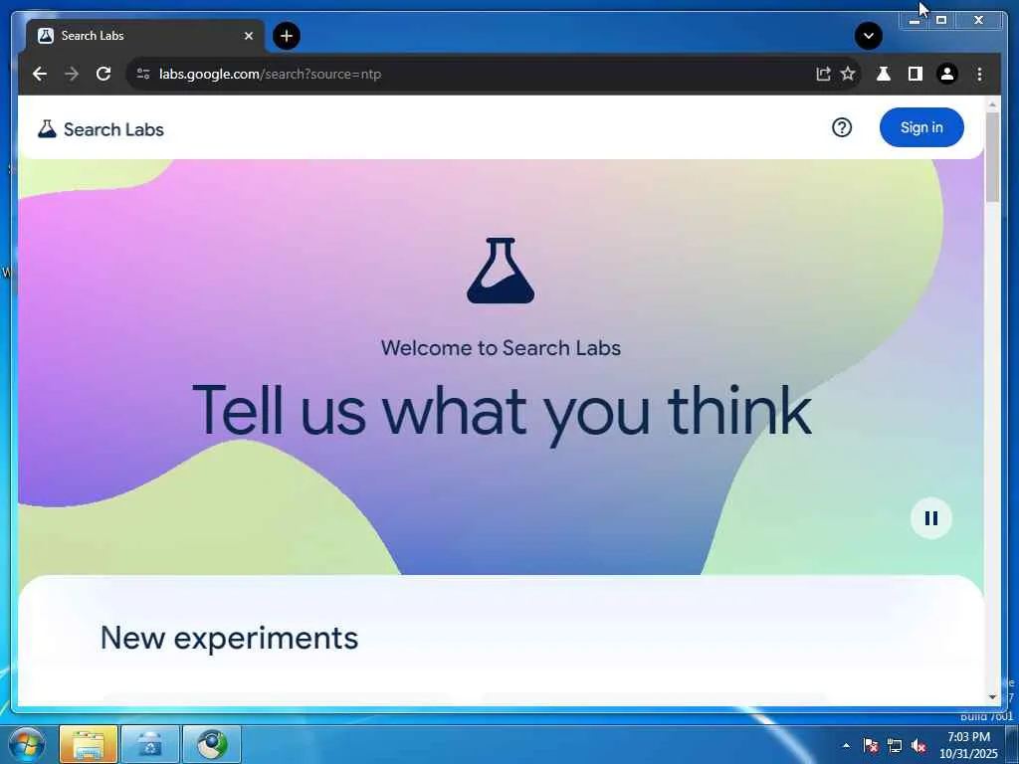Image resolution: width=1019 pixels, height=764 pixels.
Task: Click the network tray icon
Action: [895, 745]
